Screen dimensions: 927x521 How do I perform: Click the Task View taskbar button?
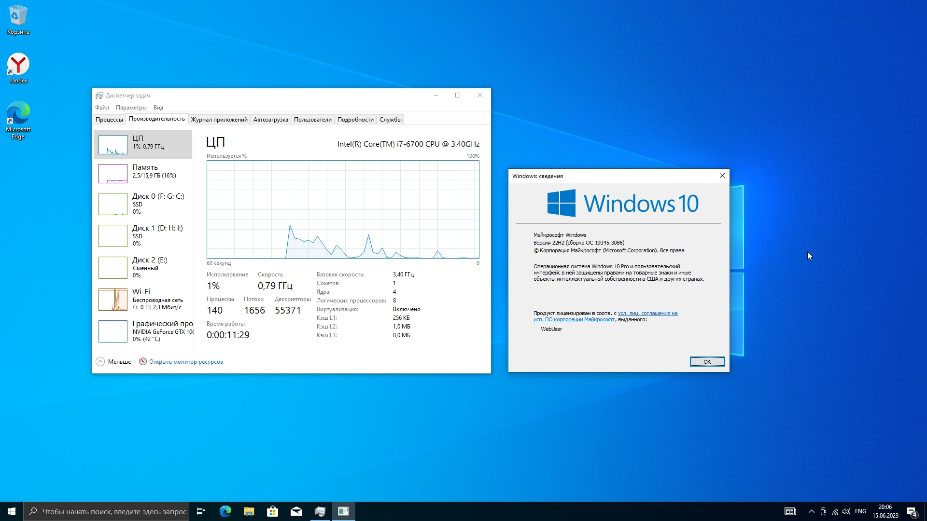tap(201, 511)
